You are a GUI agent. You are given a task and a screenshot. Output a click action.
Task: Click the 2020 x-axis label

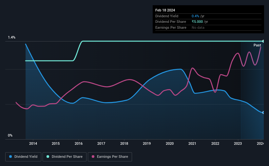pos(170,143)
